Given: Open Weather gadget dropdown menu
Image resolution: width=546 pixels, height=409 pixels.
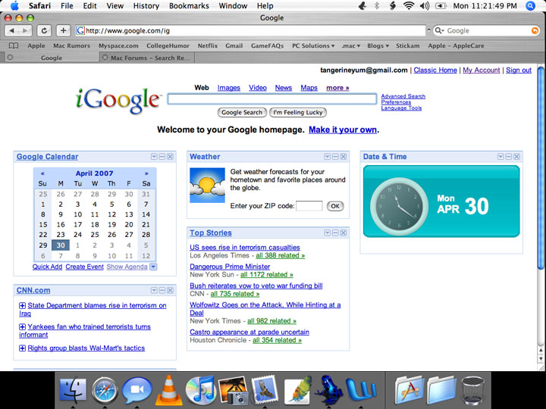Looking at the screenshot, I should click(328, 157).
